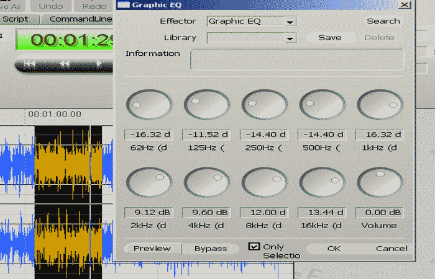Open the CommandLine tab
Image resolution: width=435 pixels, height=279 pixels.
coord(80,19)
